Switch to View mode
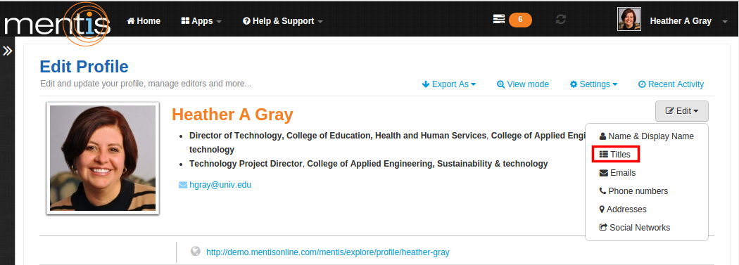 coord(523,84)
